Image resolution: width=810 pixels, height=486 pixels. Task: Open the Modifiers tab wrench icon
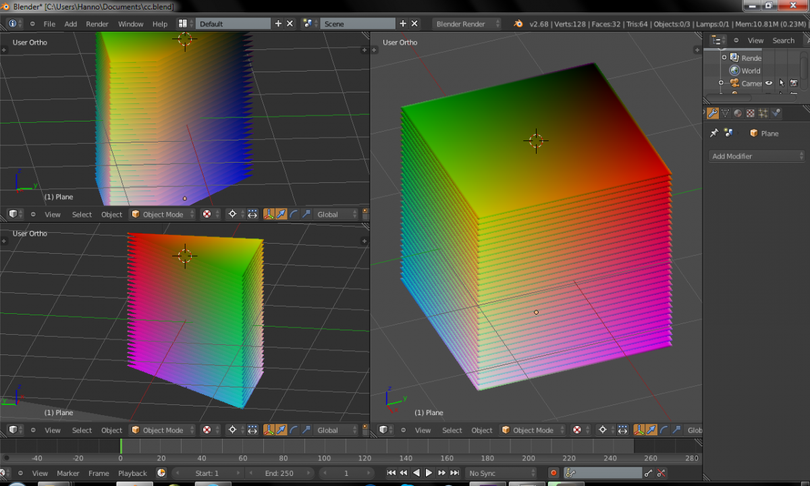coord(712,113)
